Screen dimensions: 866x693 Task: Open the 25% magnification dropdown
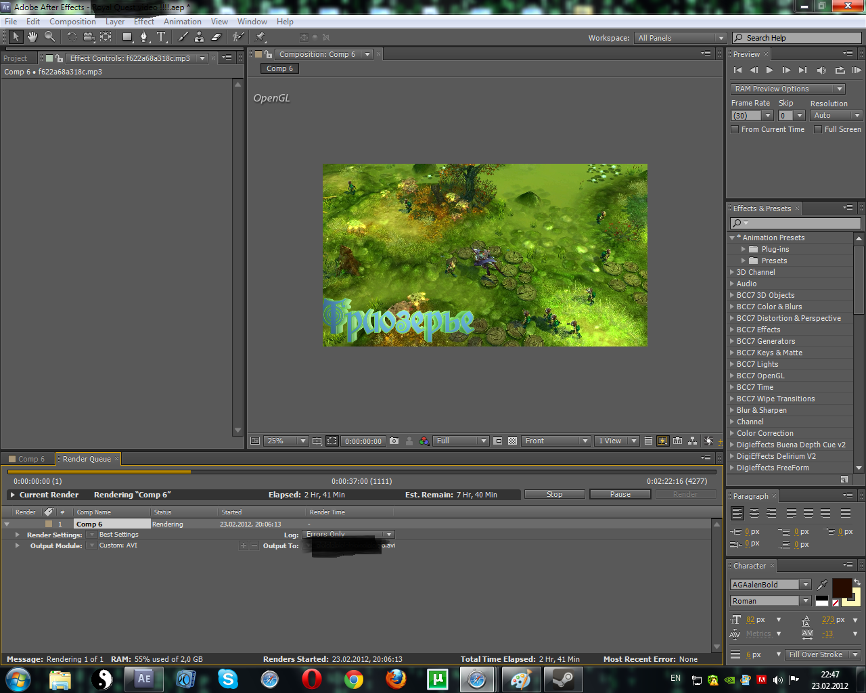[286, 441]
